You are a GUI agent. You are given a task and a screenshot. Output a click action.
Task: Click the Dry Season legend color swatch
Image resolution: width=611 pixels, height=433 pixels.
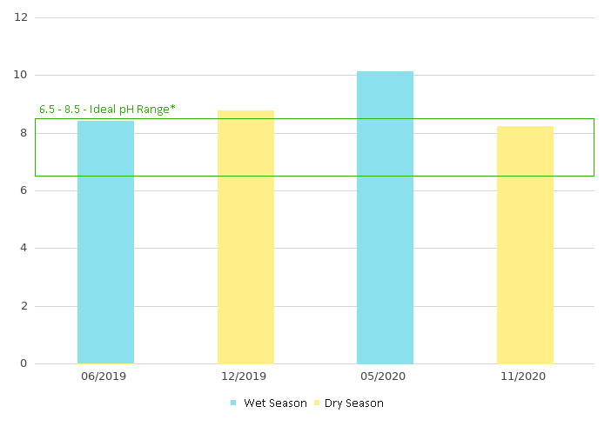317,403
